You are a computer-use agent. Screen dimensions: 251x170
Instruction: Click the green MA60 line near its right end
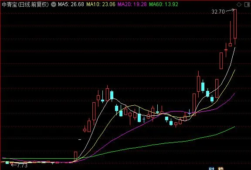231,128
